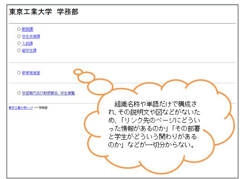Go to 東京工業大学トップ breadcrumb link
Viewport: 244px width, 179px height.
(21, 107)
